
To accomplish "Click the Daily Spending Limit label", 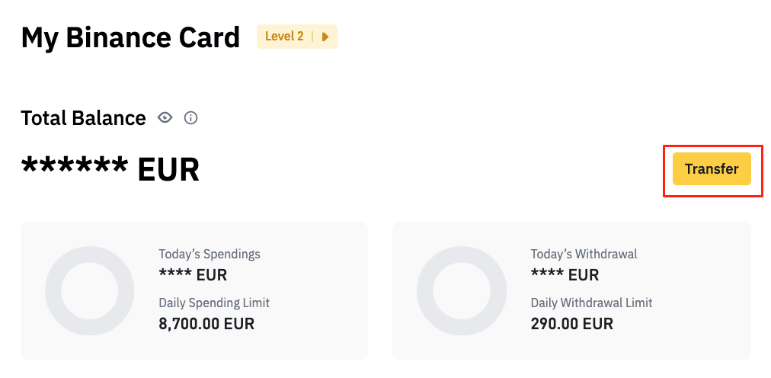I will pyautogui.click(x=214, y=303).
